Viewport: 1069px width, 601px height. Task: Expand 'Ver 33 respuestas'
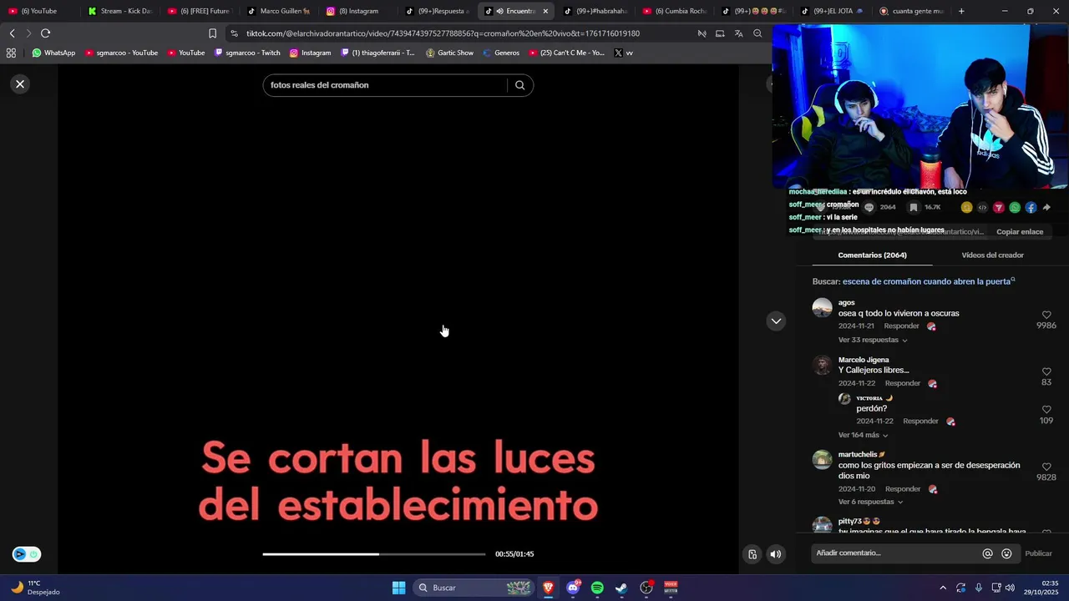pos(873,341)
